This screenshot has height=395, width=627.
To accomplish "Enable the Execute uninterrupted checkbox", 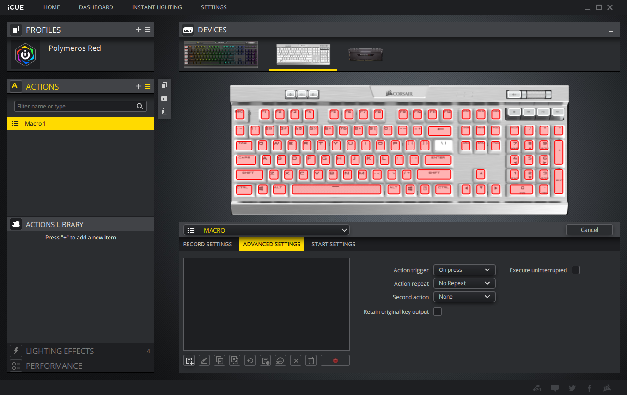I will point(575,270).
